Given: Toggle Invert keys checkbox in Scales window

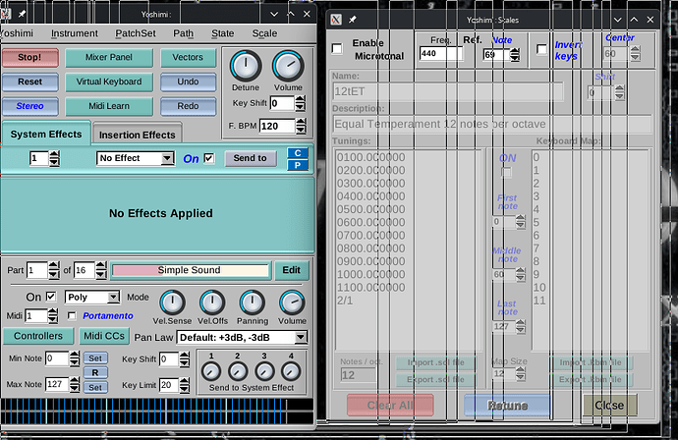Looking at the screenshot, I should (541, 49).
